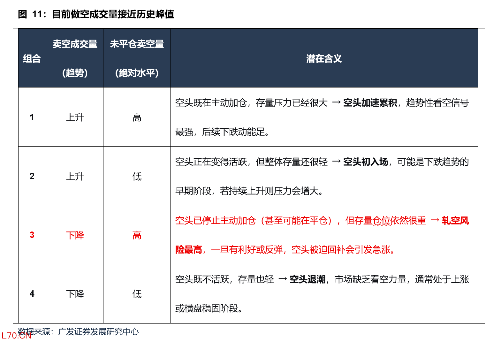Click the 卖空成交量 header cell
This screenshot has height=342, width=501.
click(75, 58)
